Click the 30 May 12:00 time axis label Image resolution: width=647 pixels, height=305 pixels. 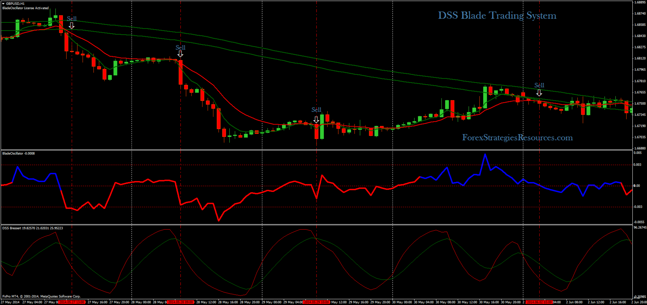467,302
